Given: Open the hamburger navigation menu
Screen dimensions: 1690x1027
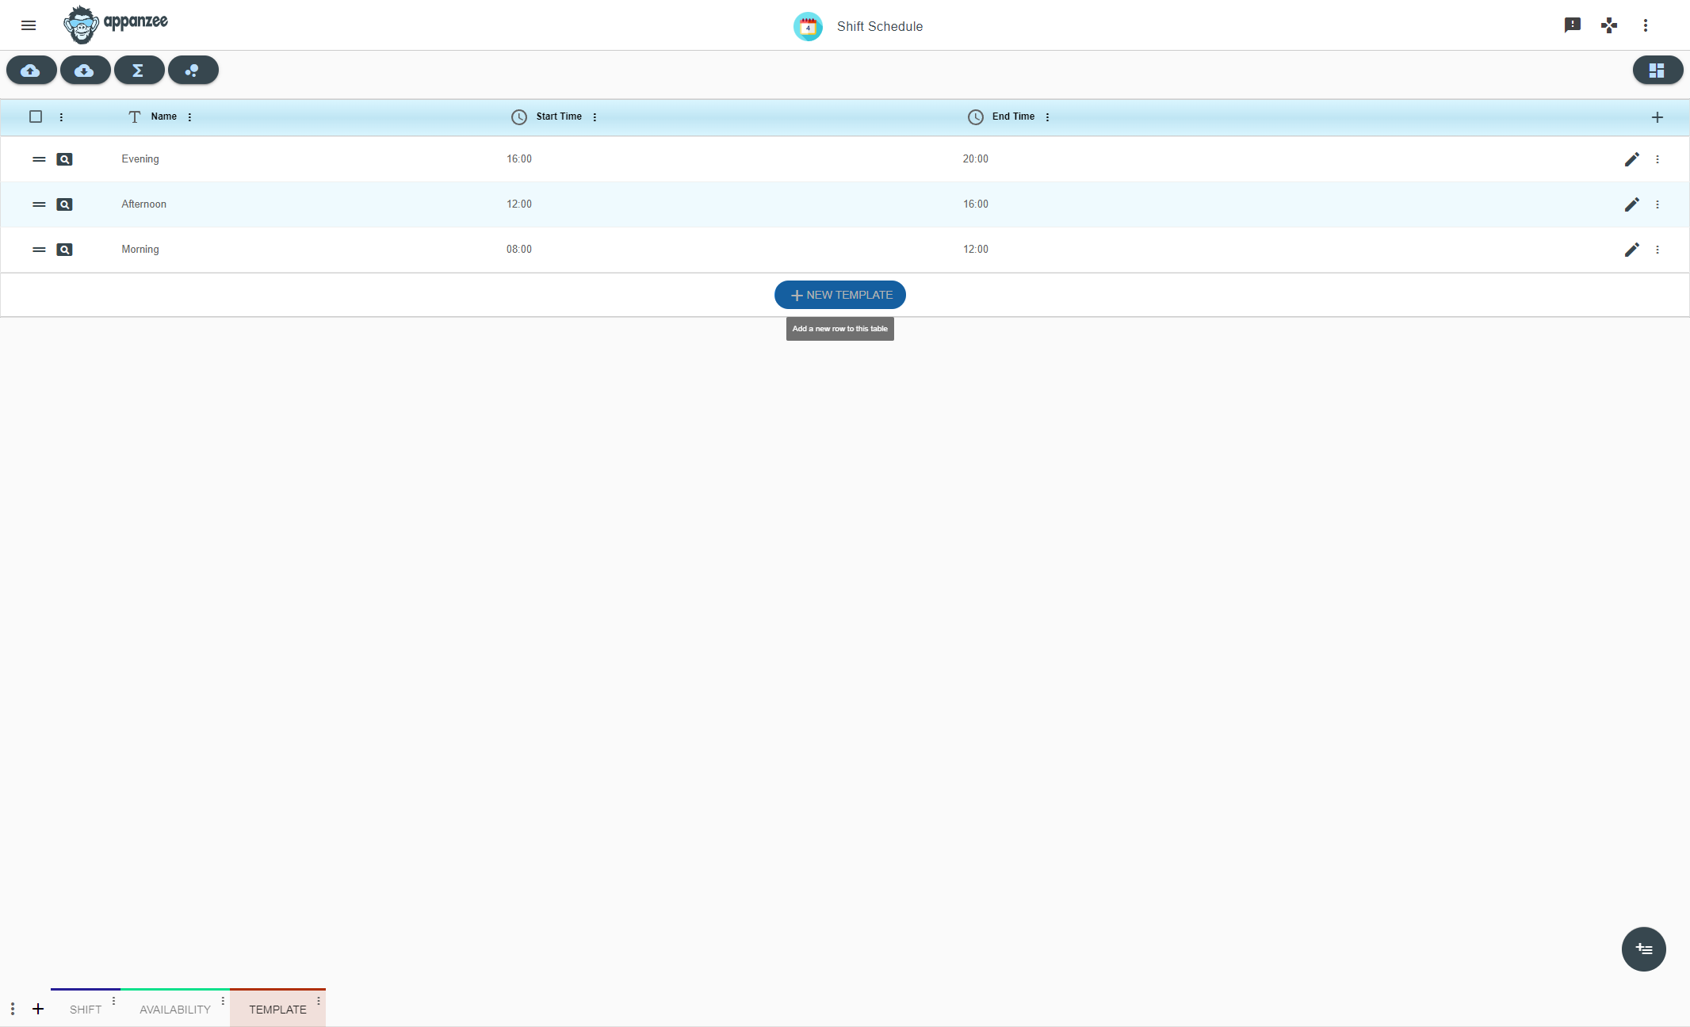Looking at the screenshot, I should (x=29, y=25).
